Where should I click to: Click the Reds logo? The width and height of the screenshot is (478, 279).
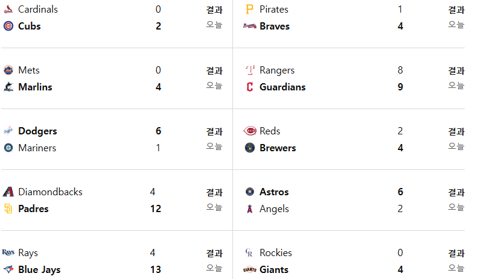click(250, 131)
